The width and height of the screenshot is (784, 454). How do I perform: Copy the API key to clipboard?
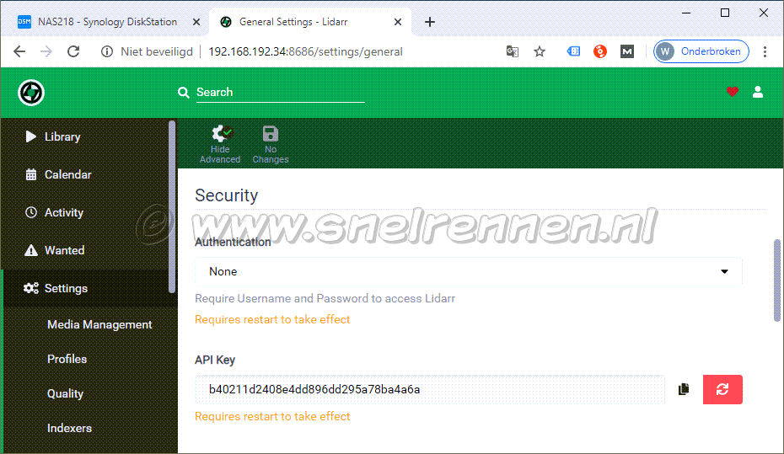[684, 389]
